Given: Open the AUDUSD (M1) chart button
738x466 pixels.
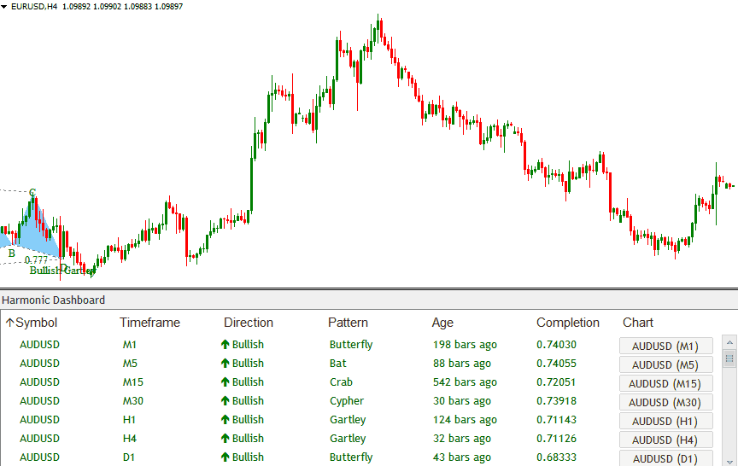Looking at the screenshot, I should point(665,346).
